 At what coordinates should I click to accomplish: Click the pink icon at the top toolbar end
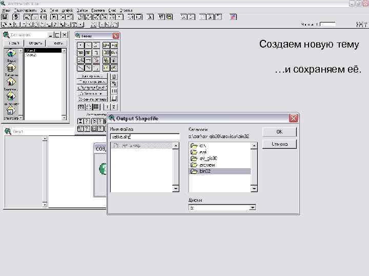[233, 17]
